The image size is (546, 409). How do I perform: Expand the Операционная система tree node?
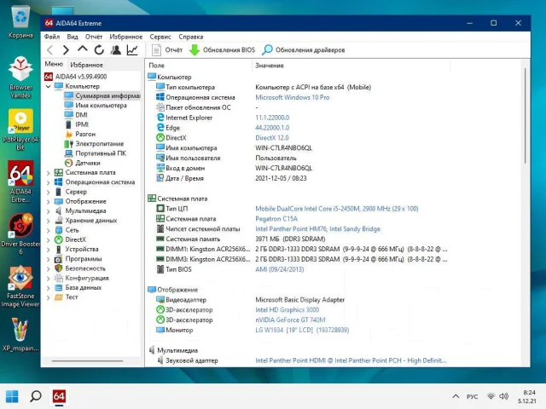click(x=49, y=182)
